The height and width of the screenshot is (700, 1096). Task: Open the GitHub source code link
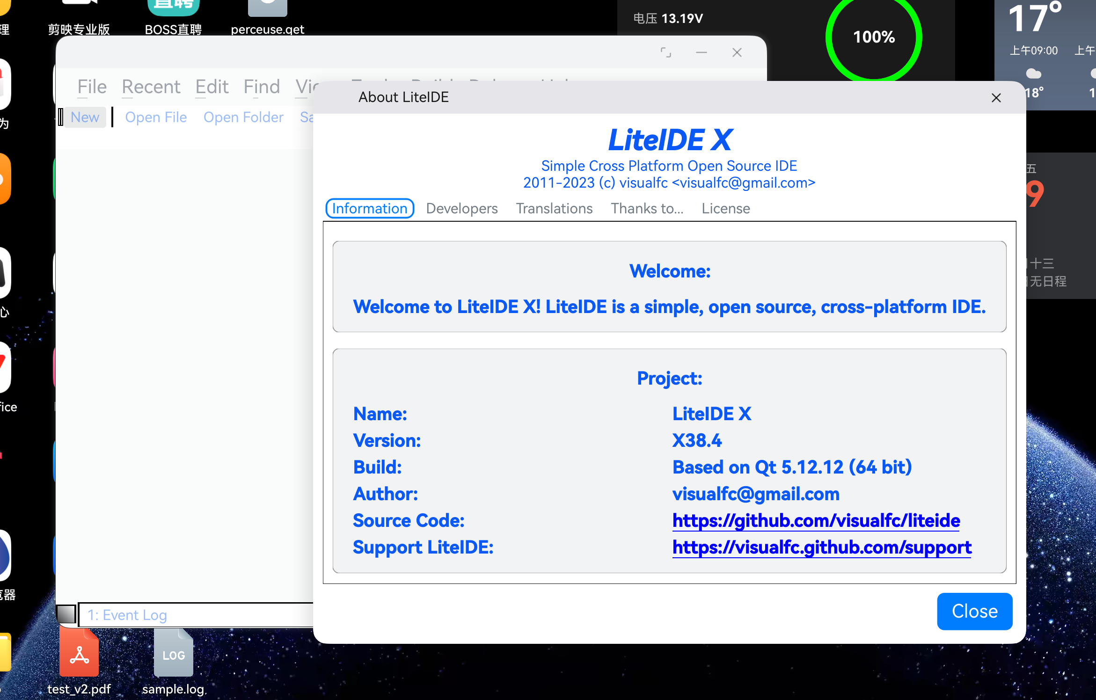(816, 521)
